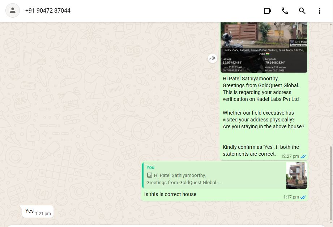Click the received 'Yes' message bubble
Image resolution: width=333 pixels, height=227 pixels.
coord(30,211)
